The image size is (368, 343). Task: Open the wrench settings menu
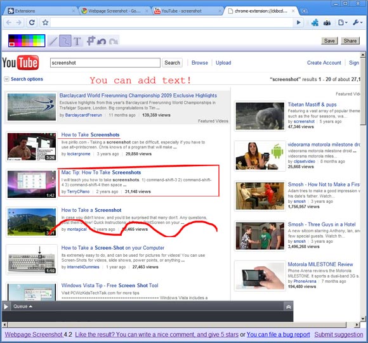tap(357, 22)
